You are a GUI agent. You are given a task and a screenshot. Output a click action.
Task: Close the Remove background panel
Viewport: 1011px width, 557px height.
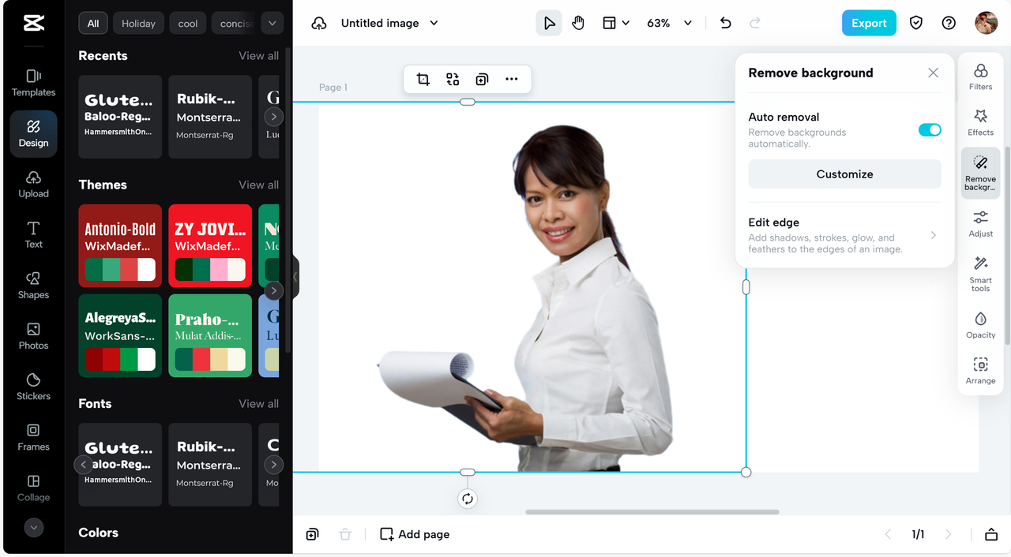(x=933, y=73)
